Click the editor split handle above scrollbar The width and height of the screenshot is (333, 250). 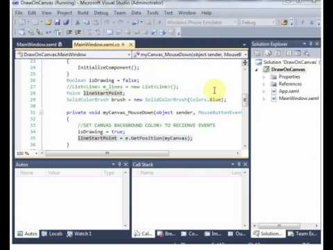pos(245,62)
